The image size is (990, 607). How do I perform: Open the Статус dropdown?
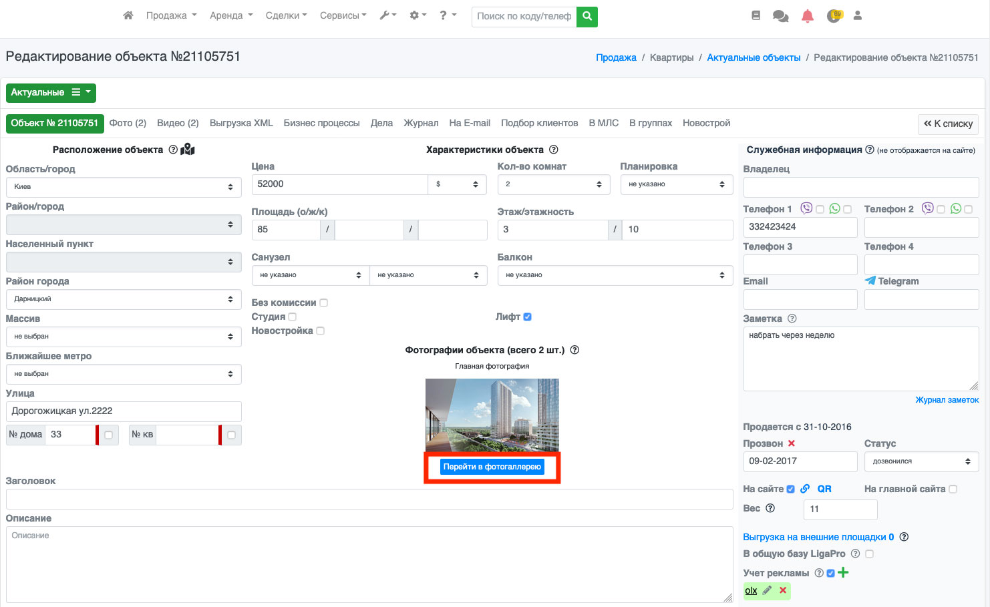(x=921, y=461)
